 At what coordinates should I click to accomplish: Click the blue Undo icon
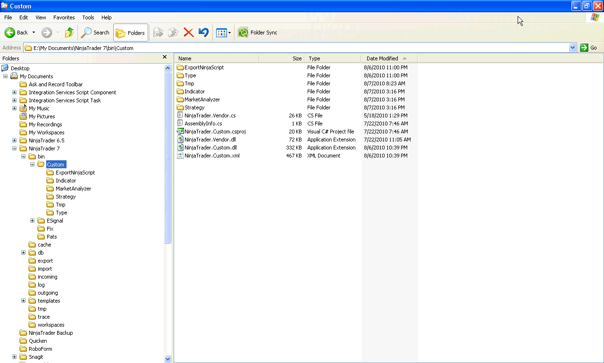(x=203, y=33)
